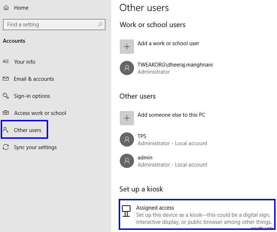This screenshot has height=232, width=277.
Task: Click the Work or school users heading
Action: click(153, 25)
